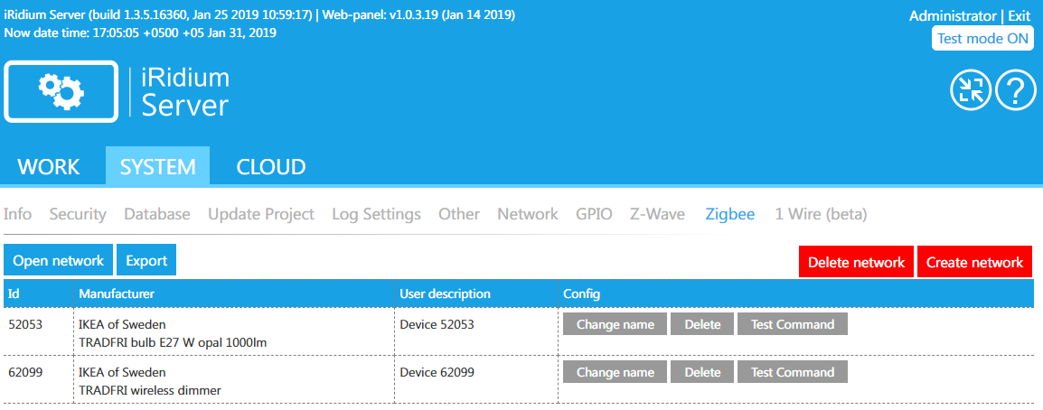
Task: Change name of device 62099
Action: pyautogui.click(x=615, y=371)
